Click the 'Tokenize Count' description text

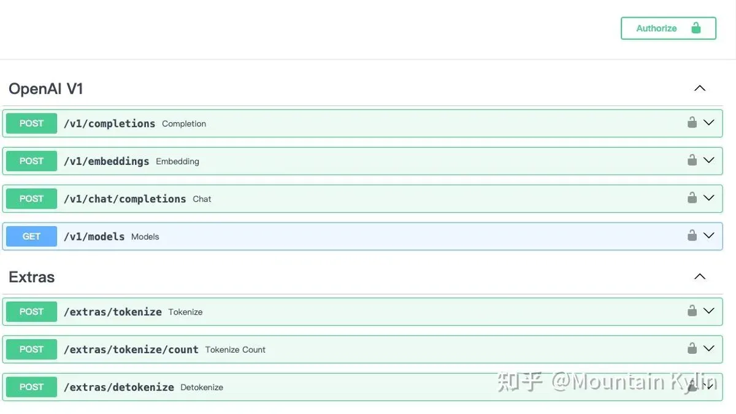pyautogui.click(x=235, y=350)
